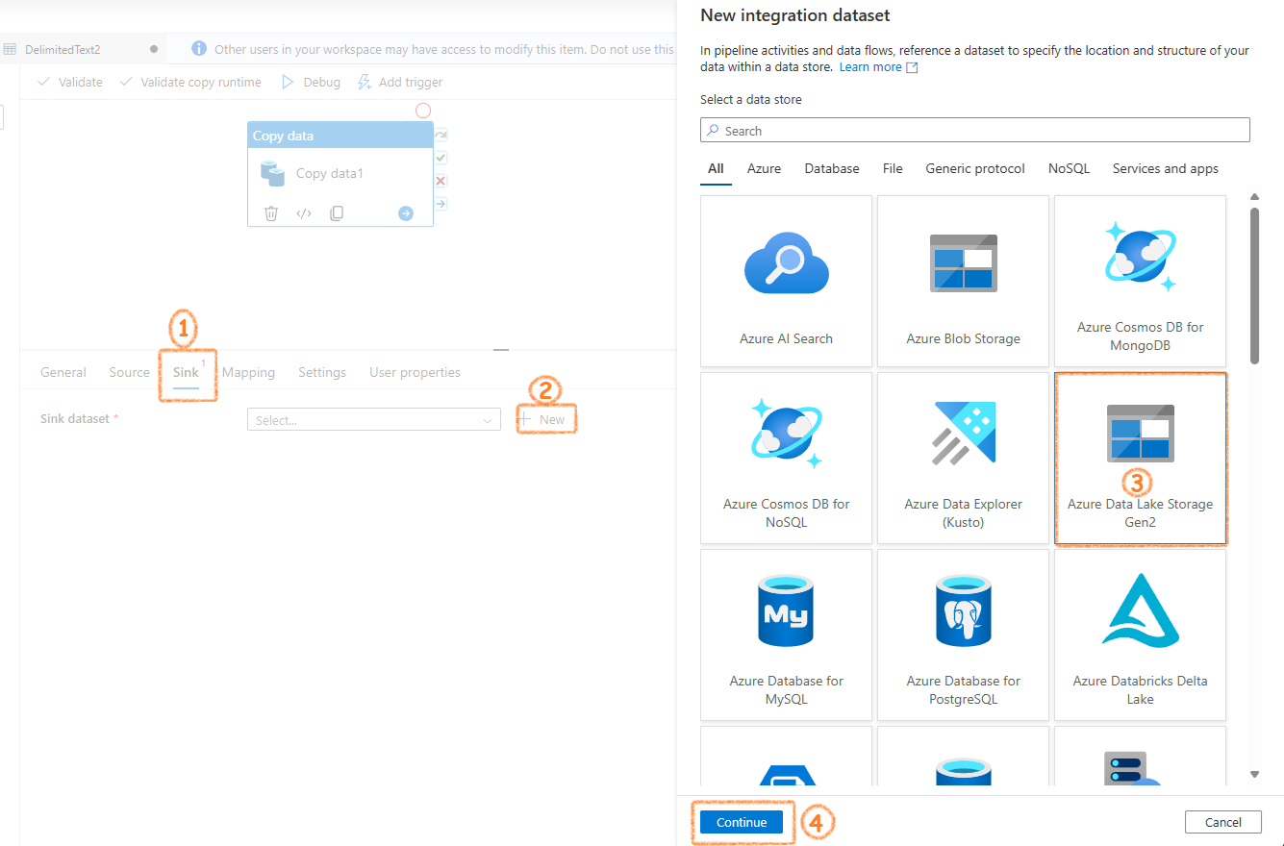Click the blue completion arrow beside Copy data
Screen dimensions: 1284x846
[x=441, y=204]
